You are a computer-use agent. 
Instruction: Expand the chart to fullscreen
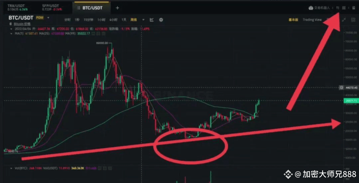coord(344,20)
